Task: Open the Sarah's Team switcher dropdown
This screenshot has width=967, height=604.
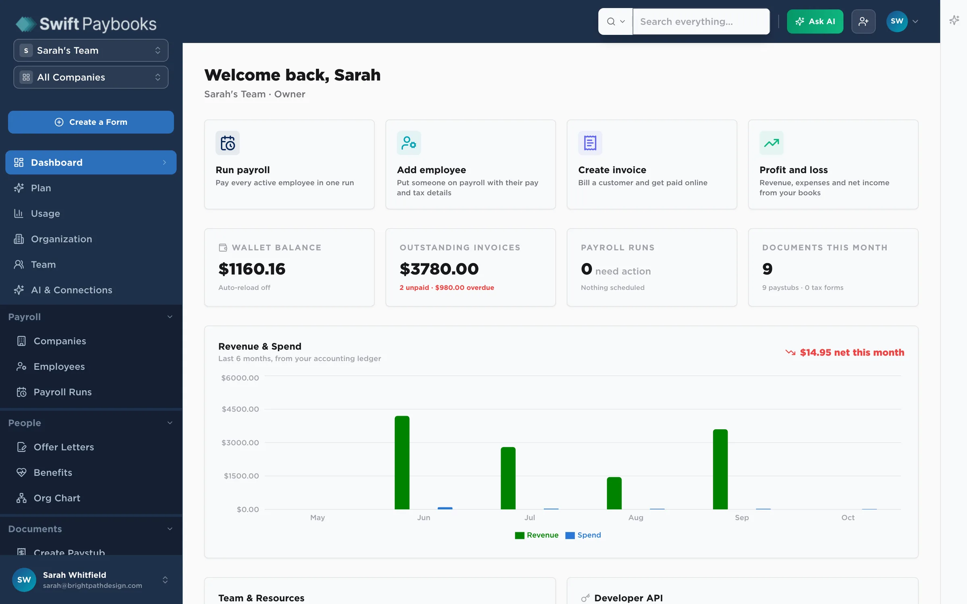Action: point(91,50)
